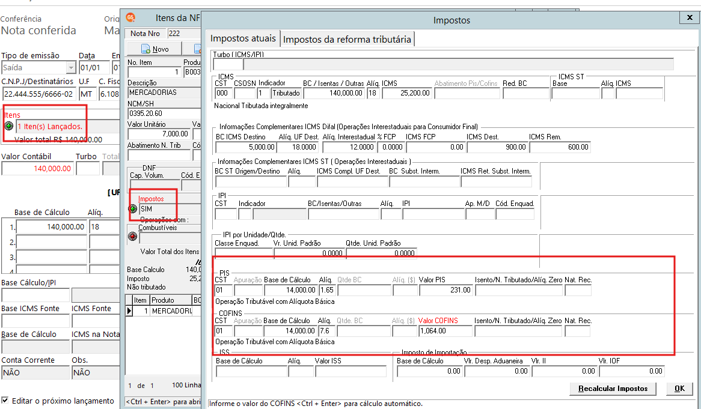The image size is (701, 409).
Task: Click the ICMS value field 25,200.00
Action: [406, 93]
